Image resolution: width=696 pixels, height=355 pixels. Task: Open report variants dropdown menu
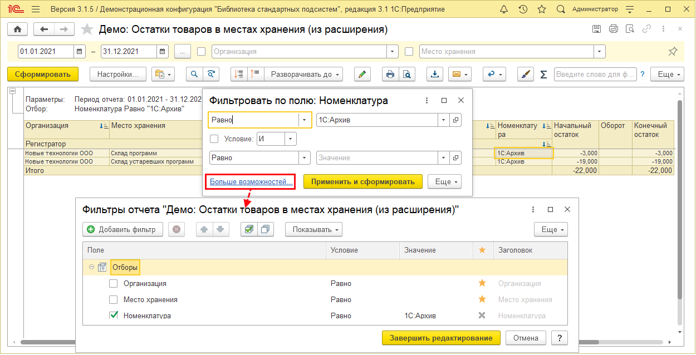point(164,74)
